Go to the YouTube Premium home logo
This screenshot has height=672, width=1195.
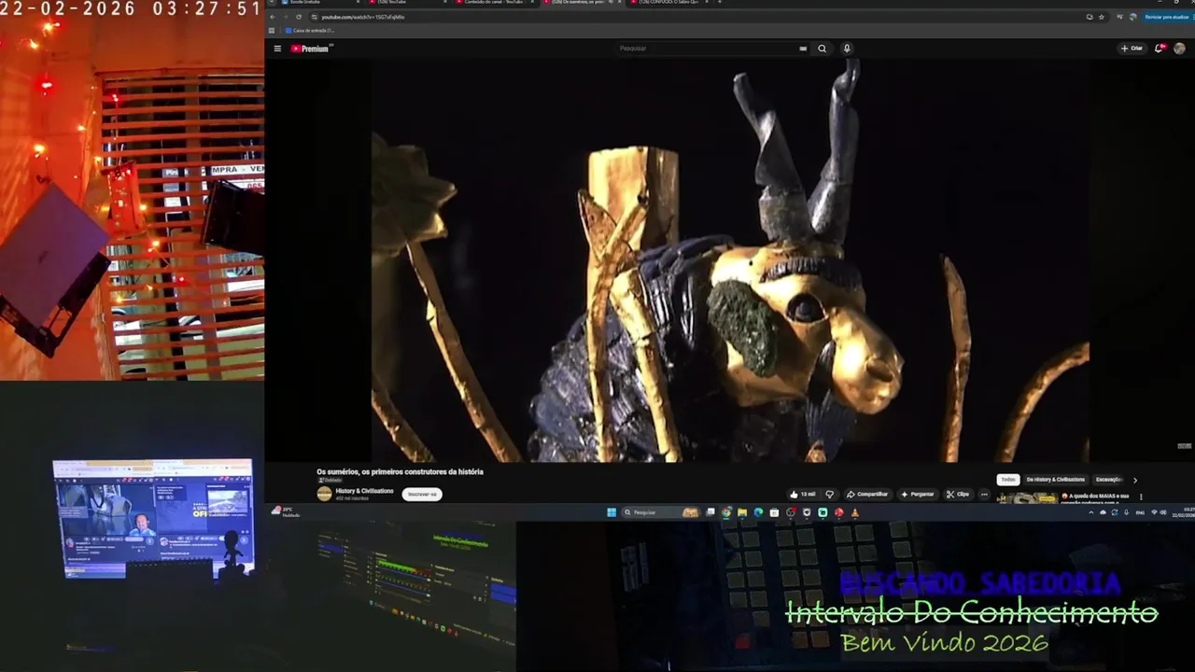click(310, 49)
